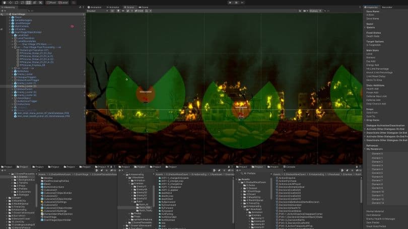Screen dimensions: 408x229
Task: Click the Hierarchy add (+) button
Action: pos(4,11)
